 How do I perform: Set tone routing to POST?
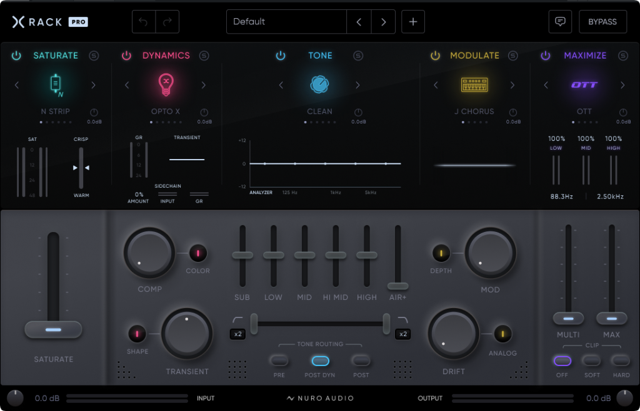pyautogui.click(x=361, y=360)
